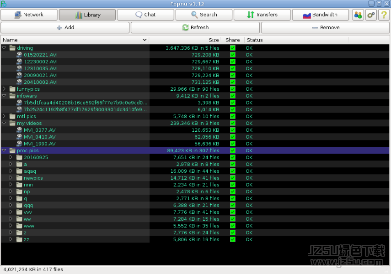The image size is (391, 274).
Task: Click the mtl pics folder icon
Action: (12, 116)
